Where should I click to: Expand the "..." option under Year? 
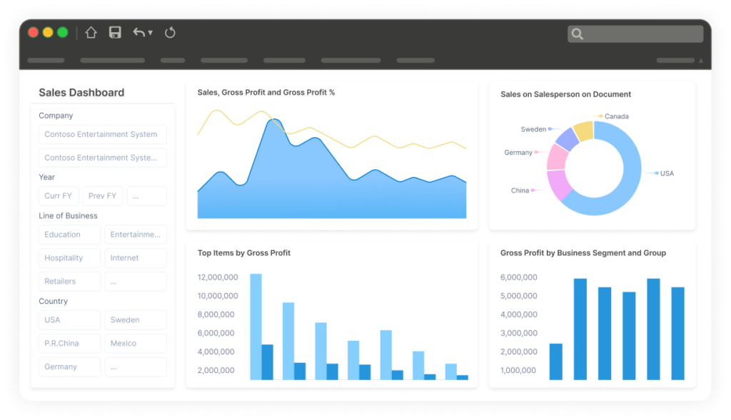[146, 195]
